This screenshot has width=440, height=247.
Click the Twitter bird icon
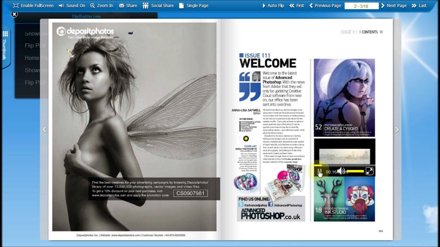241,204
